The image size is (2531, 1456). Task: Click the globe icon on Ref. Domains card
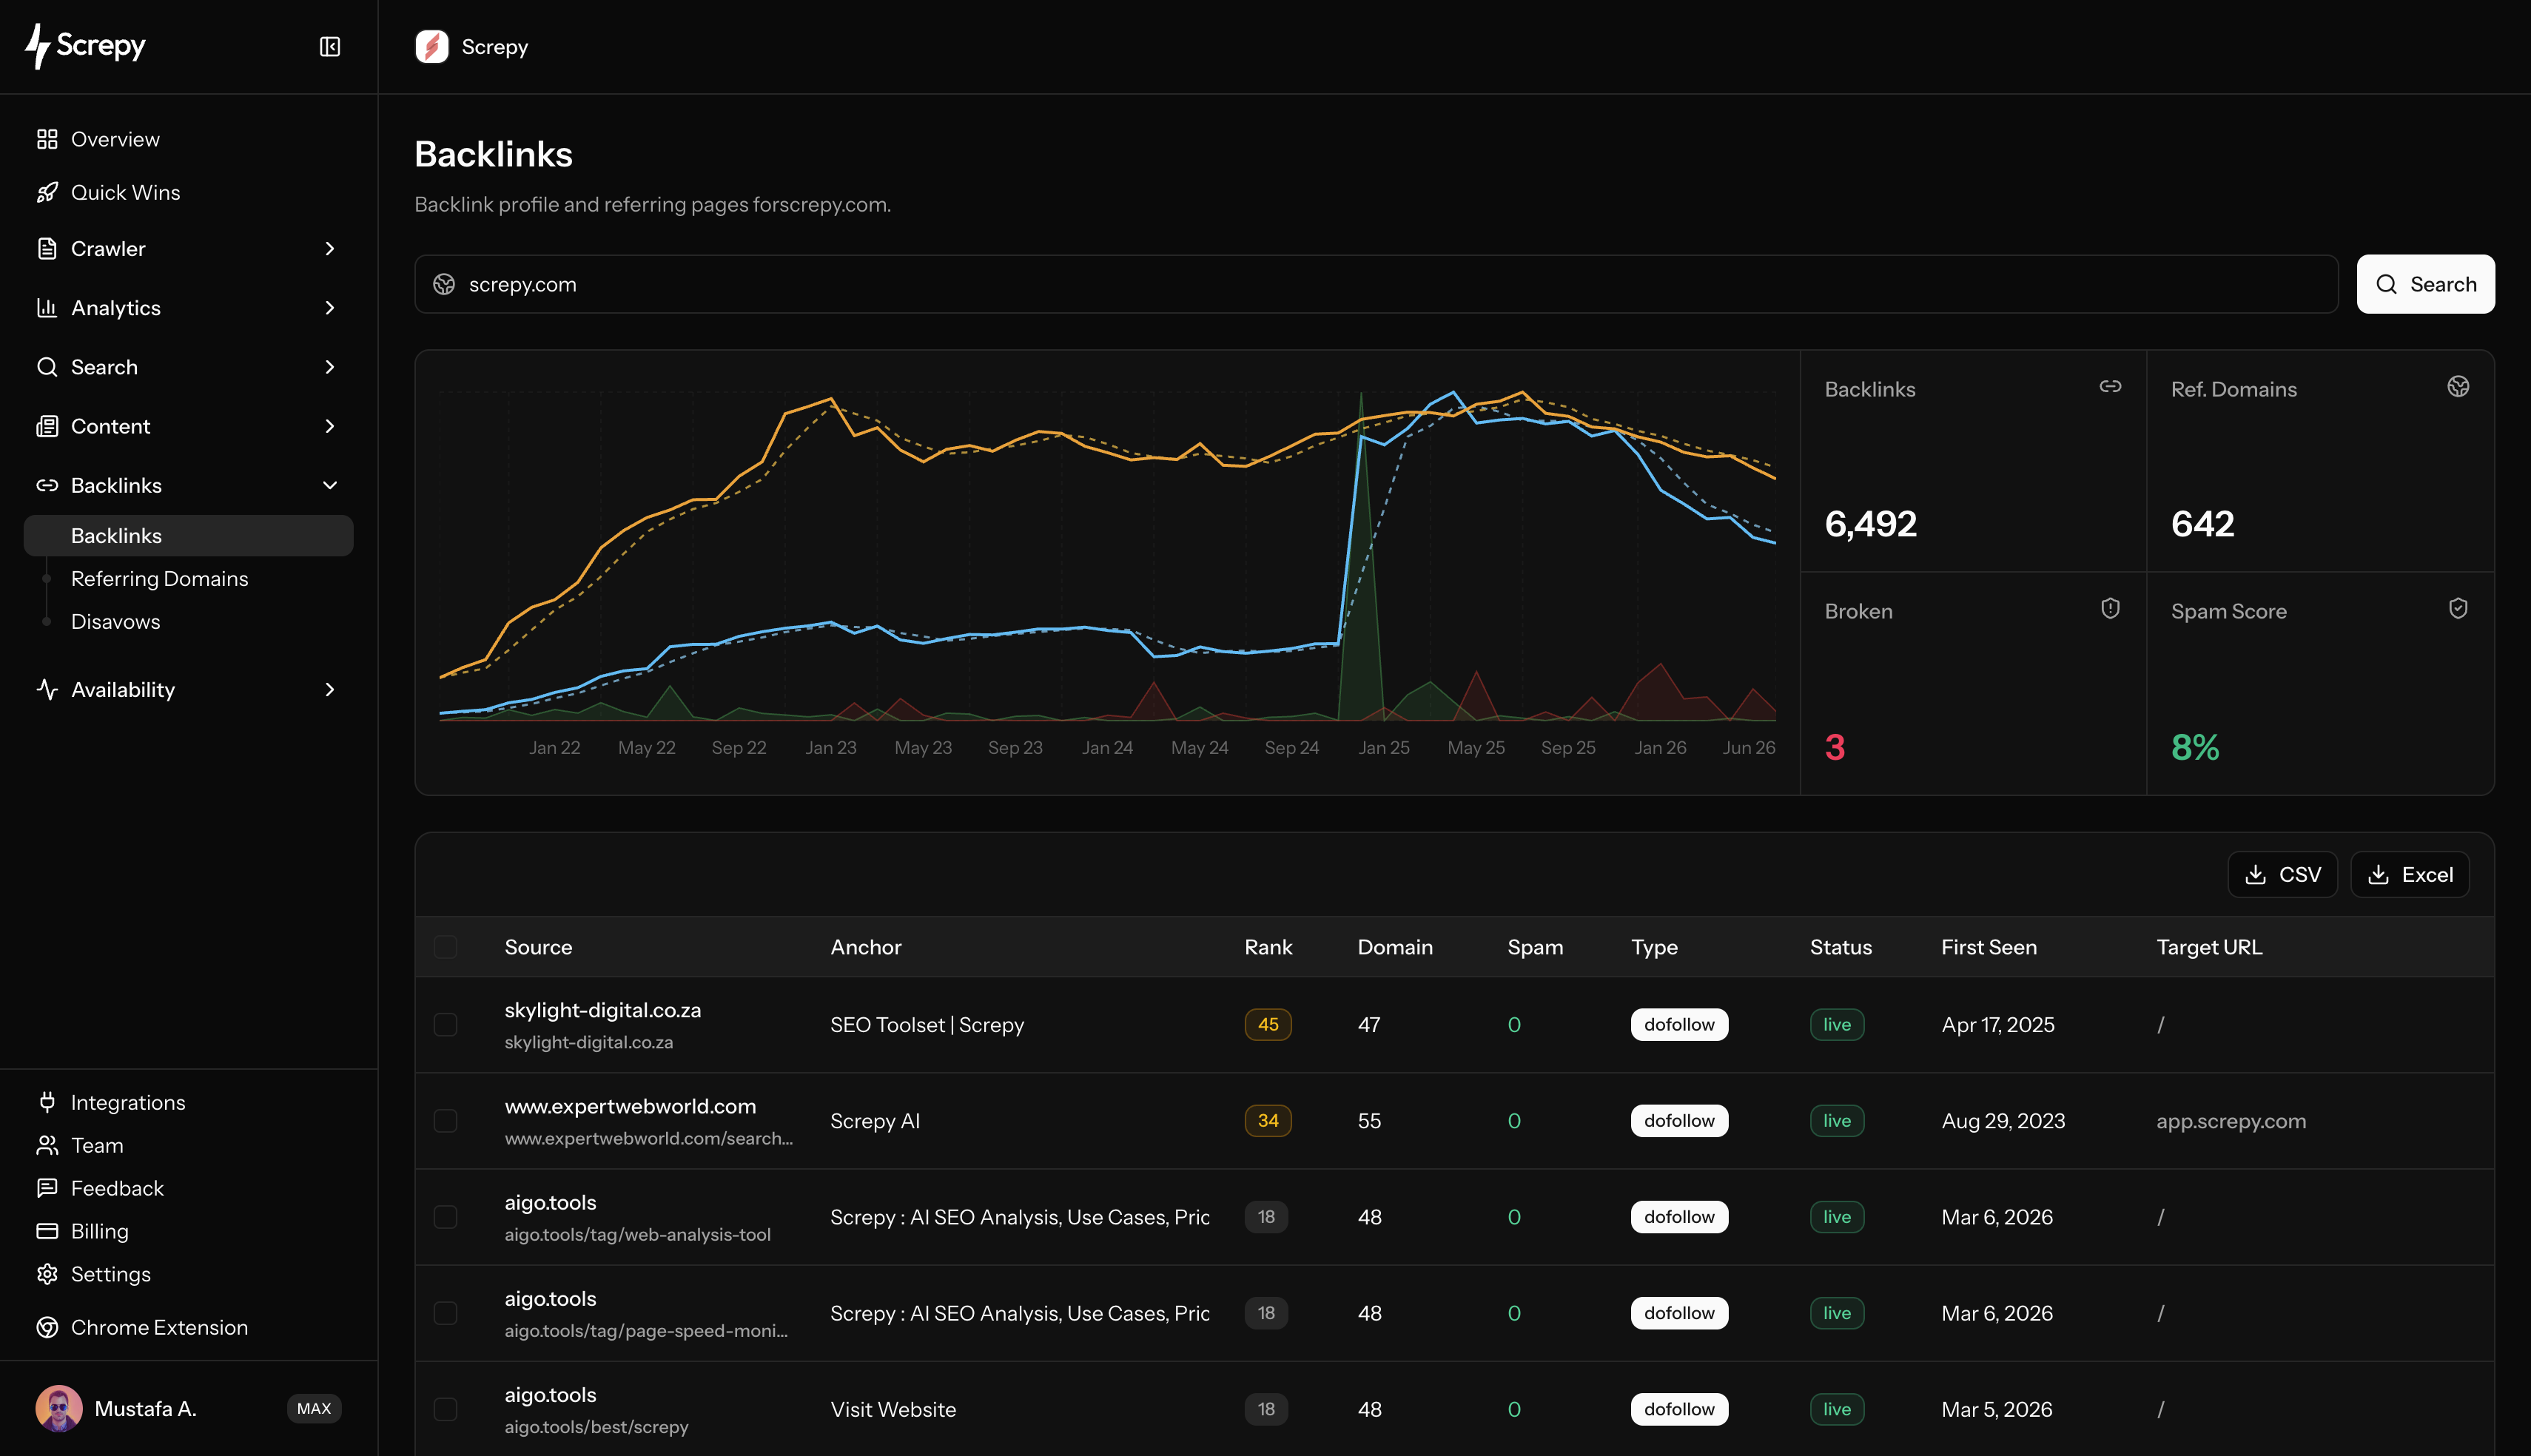2458,386
